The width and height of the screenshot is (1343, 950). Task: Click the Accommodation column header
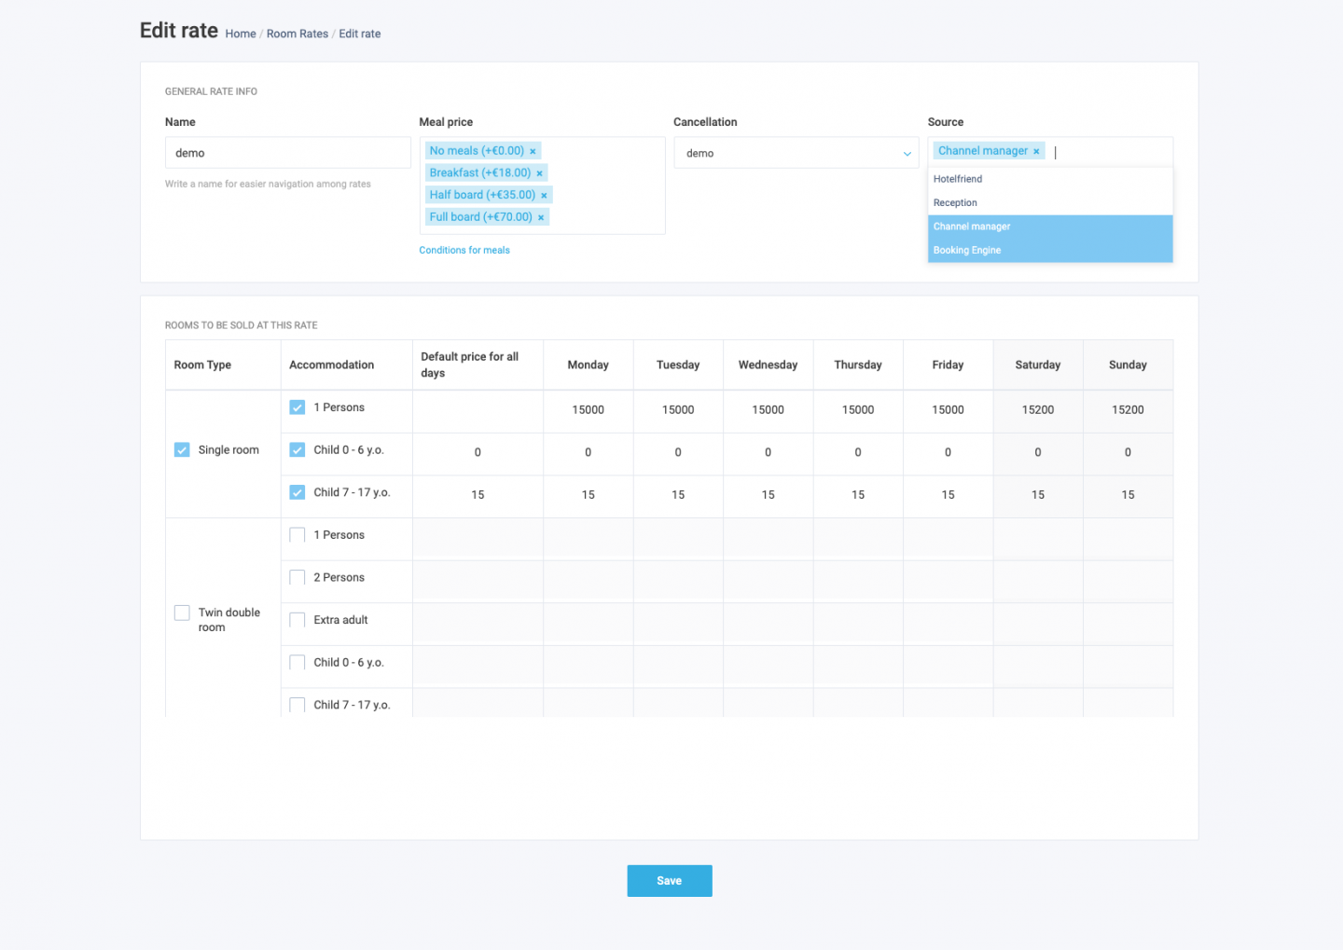click(x=347, y=365)
